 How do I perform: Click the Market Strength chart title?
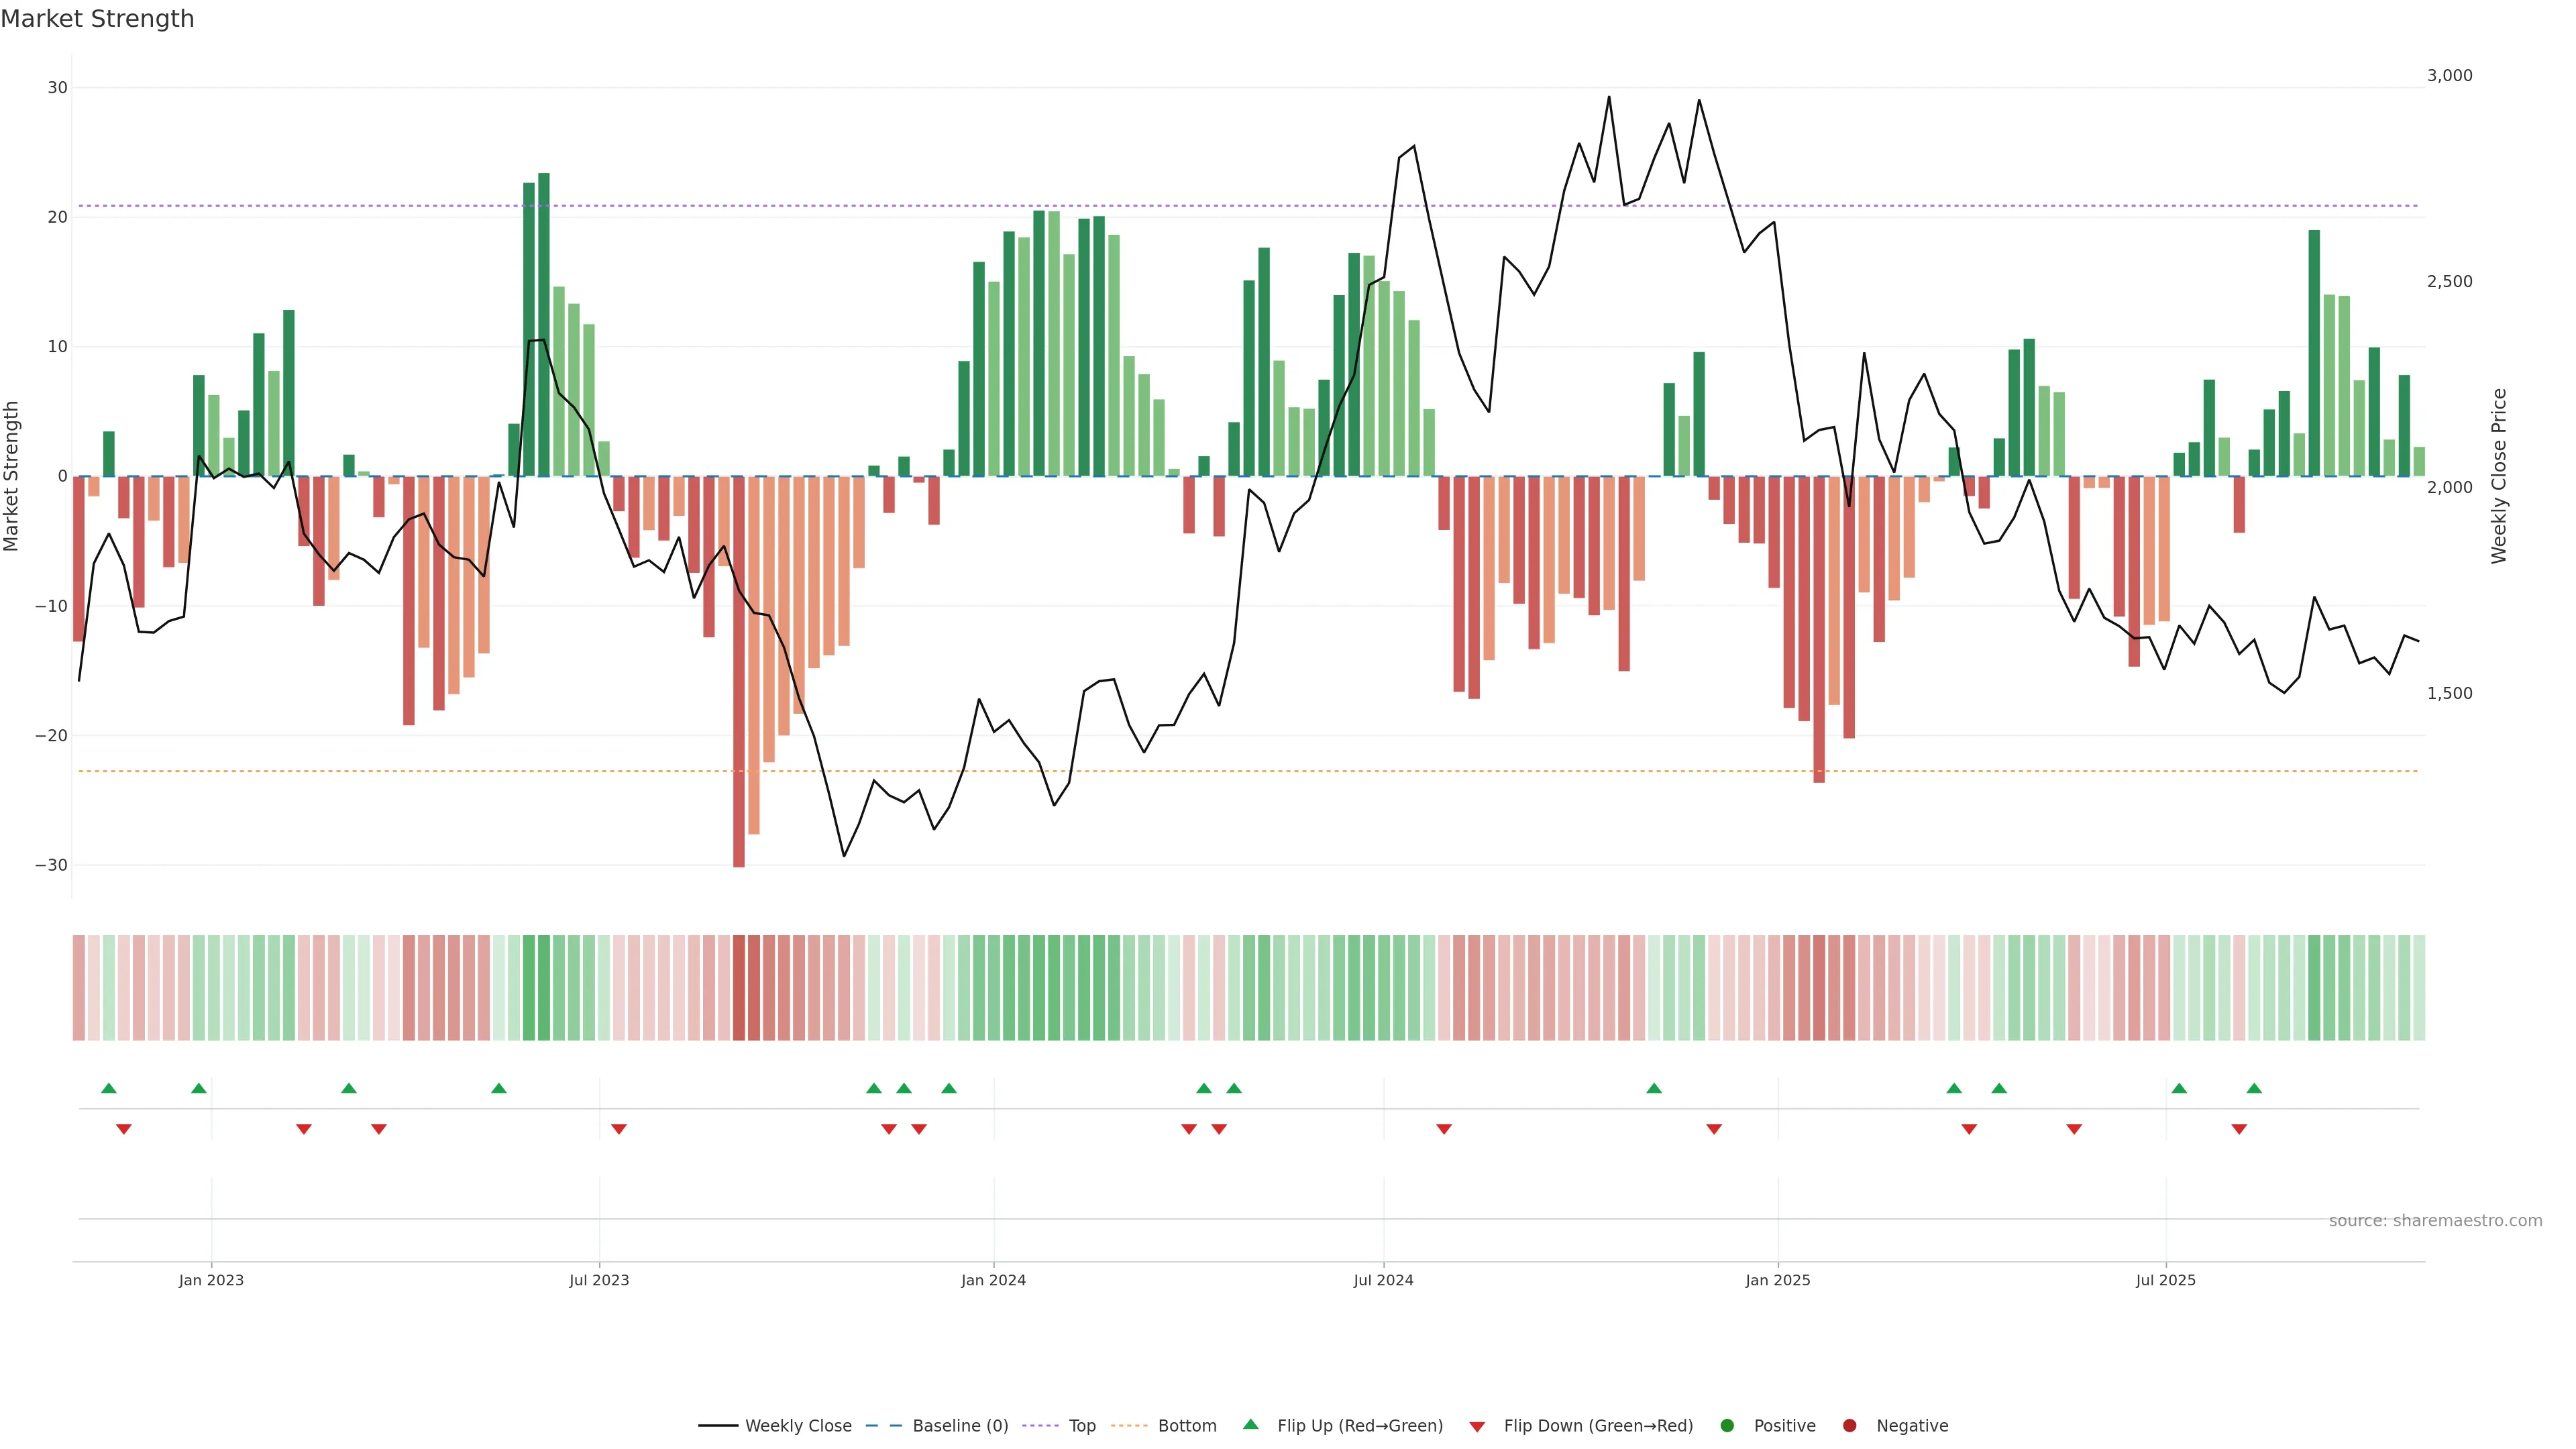click(x=97, y=19)
